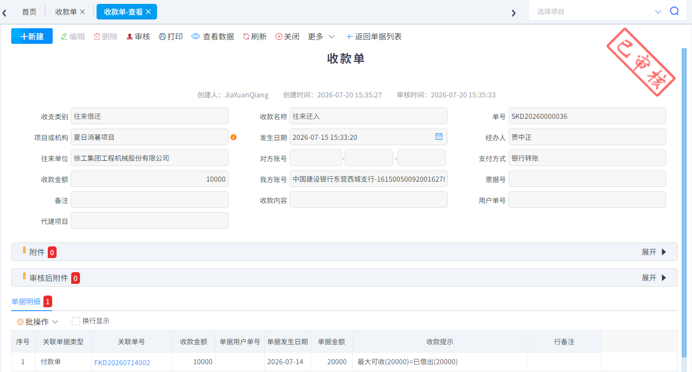Switch to the 首页 tab
This screenshot has width=692, height=372.
[x=29, y=12]
